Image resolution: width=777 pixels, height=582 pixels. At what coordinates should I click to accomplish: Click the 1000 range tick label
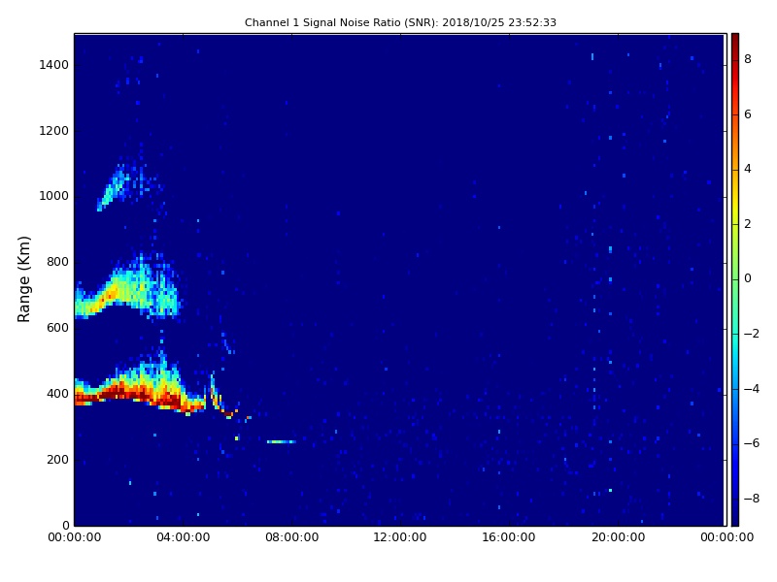pyautogui.click(x=53, y=196)
